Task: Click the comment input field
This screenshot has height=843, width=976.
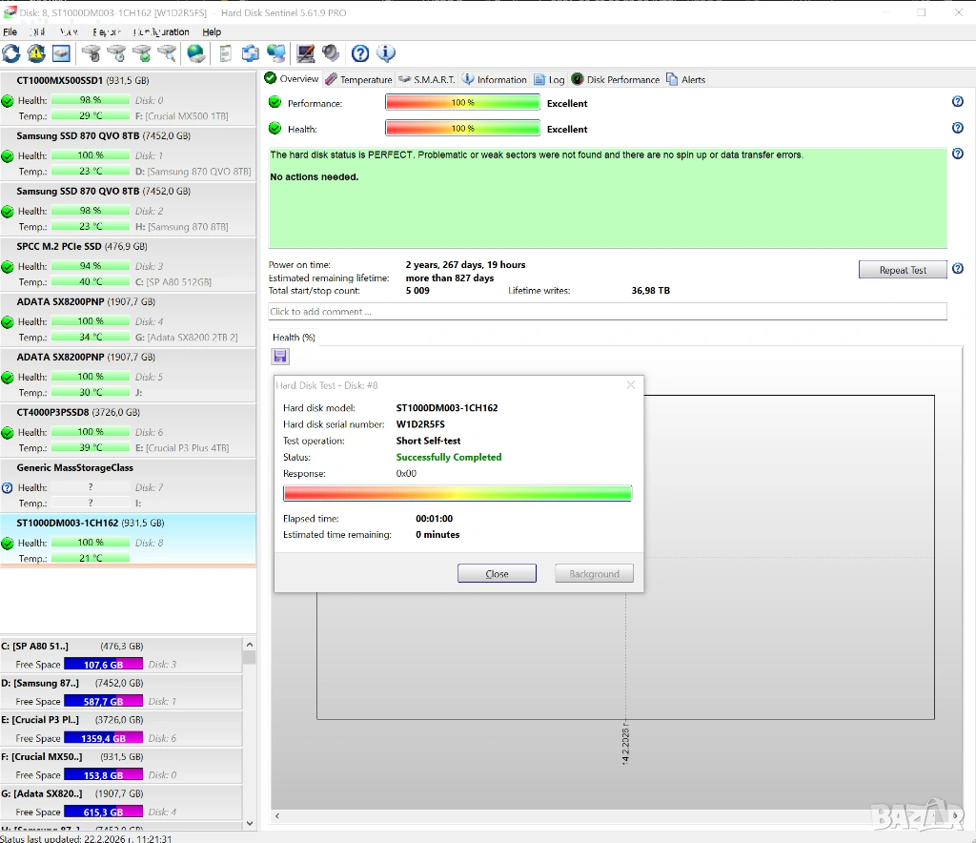Action: click(x=607, y=312)
